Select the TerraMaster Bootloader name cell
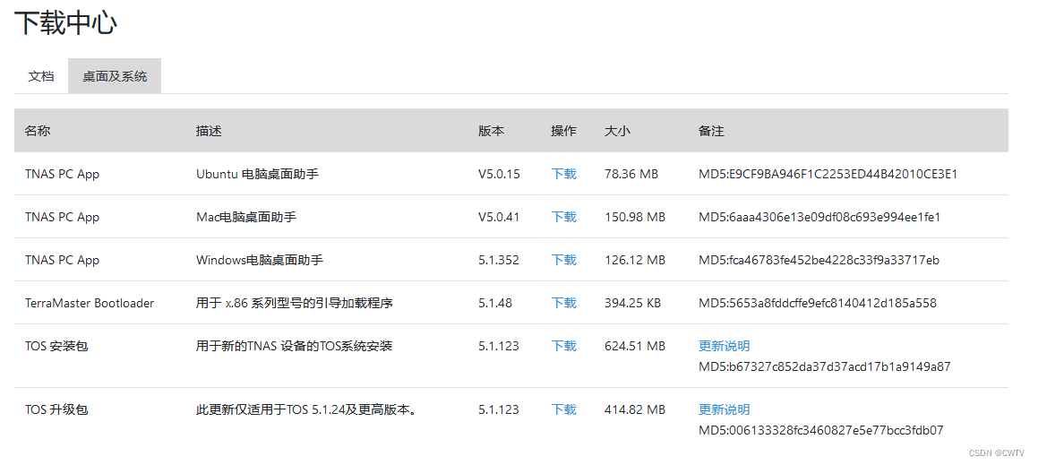This screenshot has height=465, width=1038. 90,304
